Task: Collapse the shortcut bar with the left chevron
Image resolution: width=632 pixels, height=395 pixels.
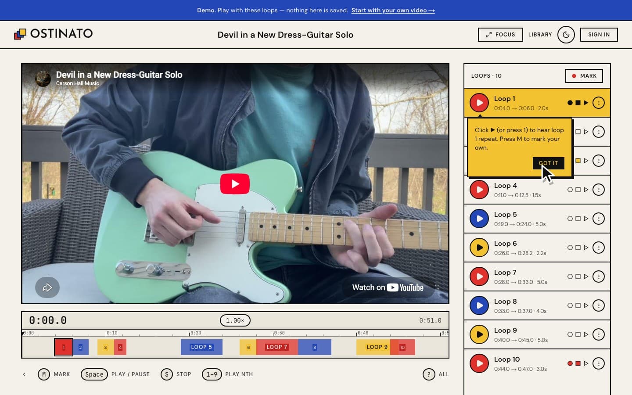Action: (x=24, y=374)
